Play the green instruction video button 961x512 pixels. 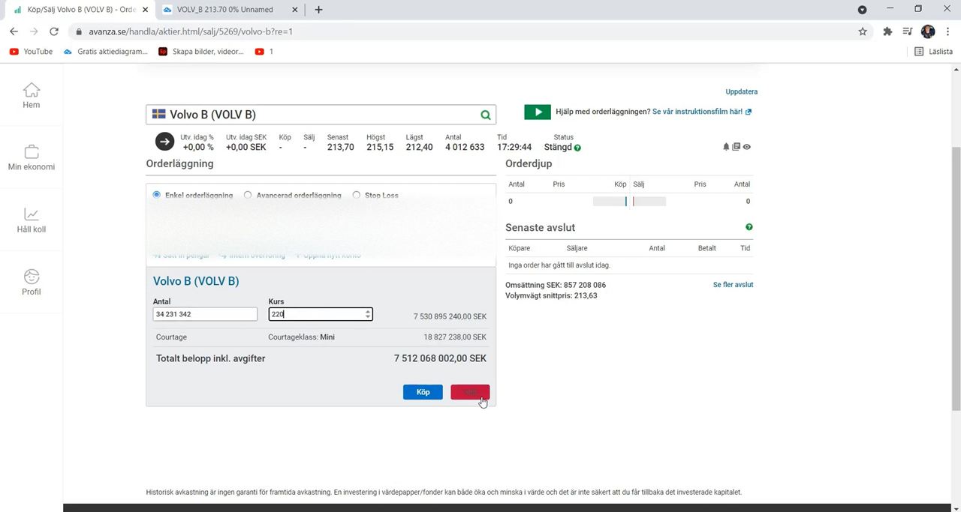(x=538, y=112)
